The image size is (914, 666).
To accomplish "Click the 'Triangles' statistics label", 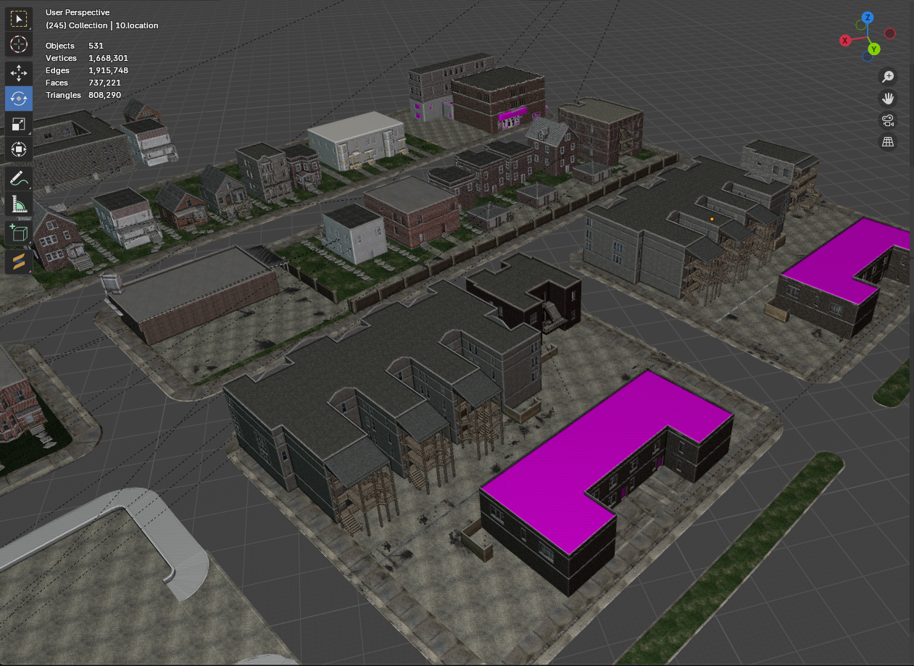I will [x=63, y=95].
